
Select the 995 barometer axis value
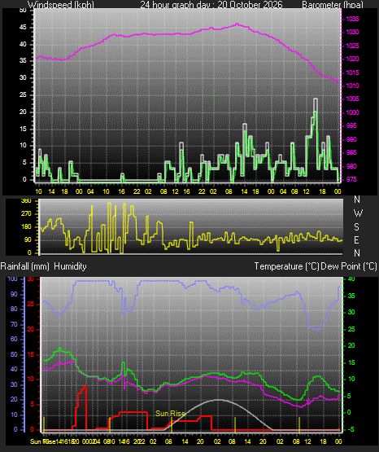[x=351, y=125]
